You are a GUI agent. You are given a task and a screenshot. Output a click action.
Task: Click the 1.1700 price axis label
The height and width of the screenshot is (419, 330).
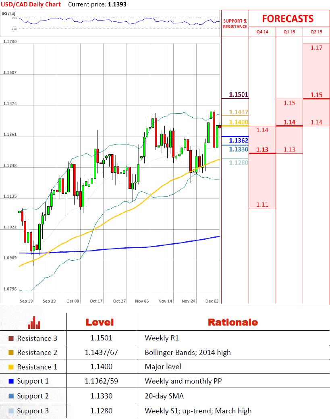[x=10, y=41]
